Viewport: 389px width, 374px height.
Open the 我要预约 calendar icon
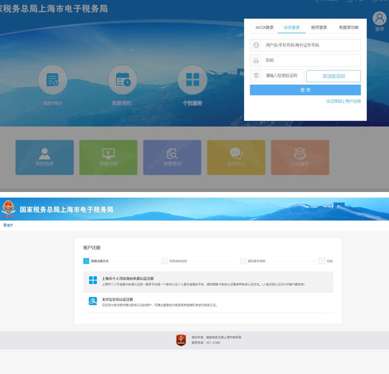(x=123, y=80)
